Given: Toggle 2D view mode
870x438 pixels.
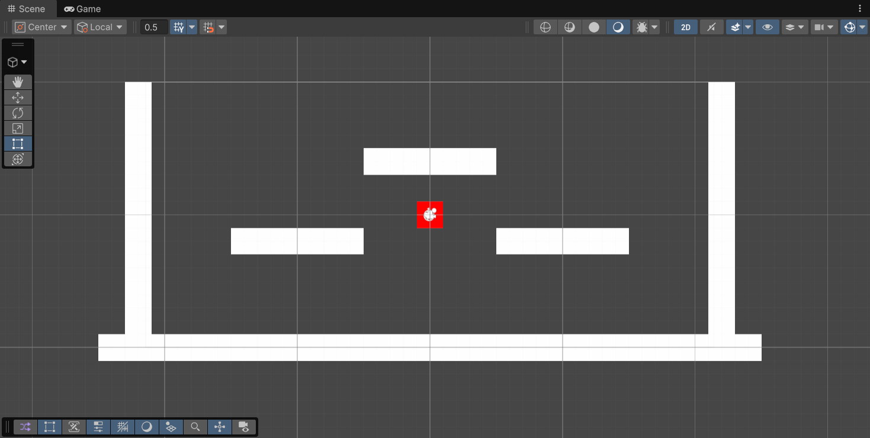Looking at the screenshot, I should coord(685,27).
